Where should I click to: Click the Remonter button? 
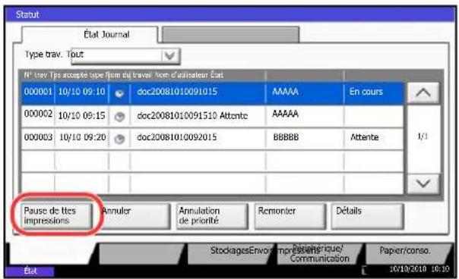click(x=290, y=217)
